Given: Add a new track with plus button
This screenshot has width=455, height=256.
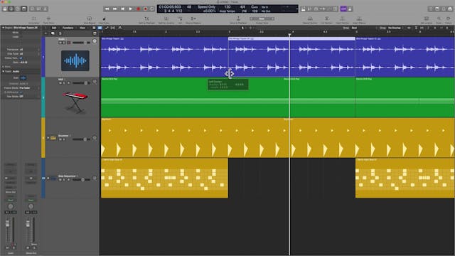Looking at the screenshot, I should coord(45,33).
